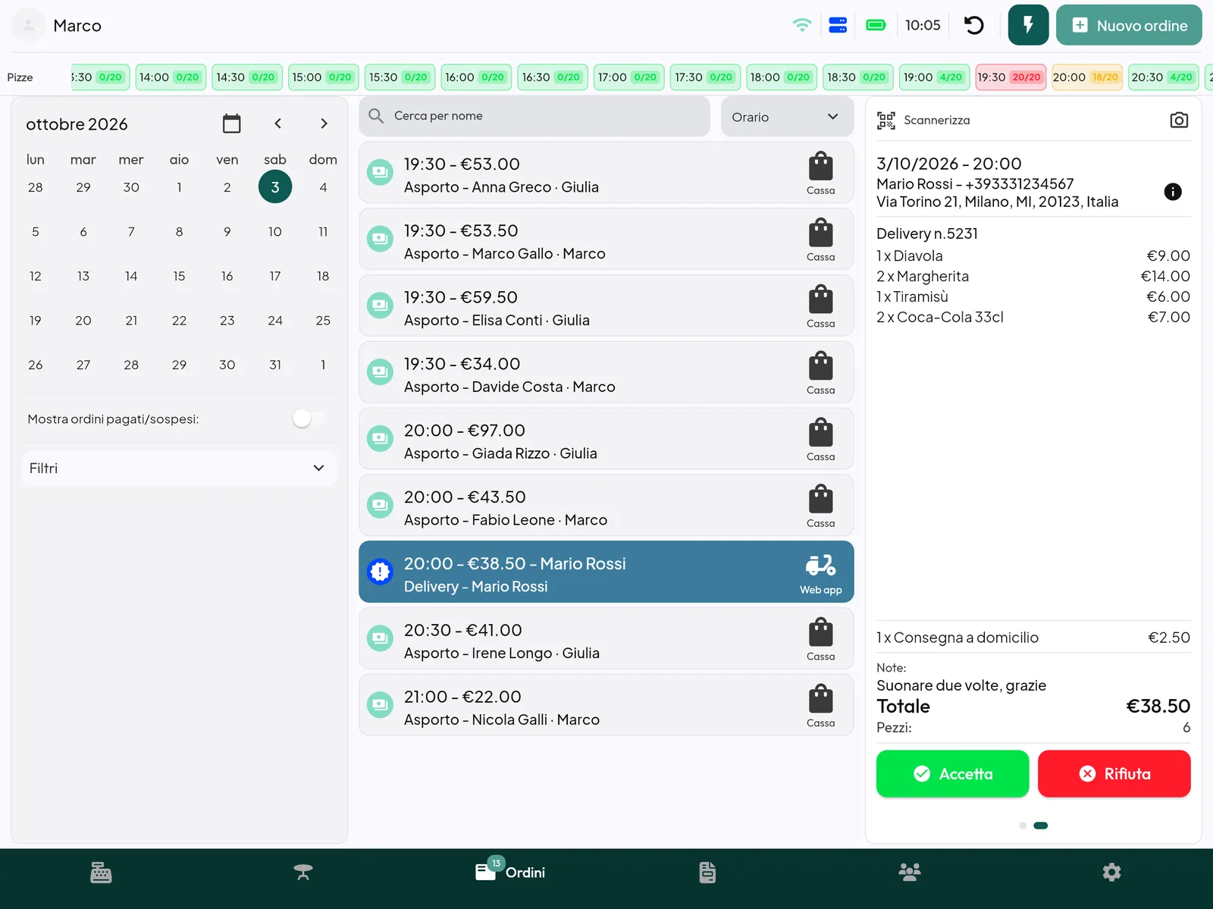
Task: Select the 14:00 0/20 time slot
Action: pyautogui.click(x=171, y=77)
